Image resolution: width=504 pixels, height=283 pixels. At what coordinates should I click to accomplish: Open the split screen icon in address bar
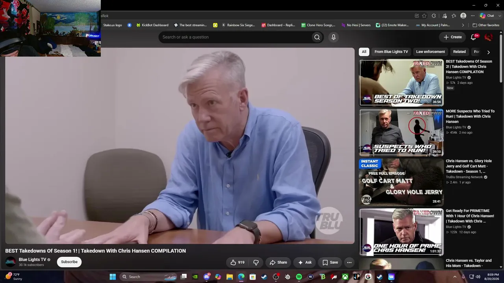tap(417, 16)
